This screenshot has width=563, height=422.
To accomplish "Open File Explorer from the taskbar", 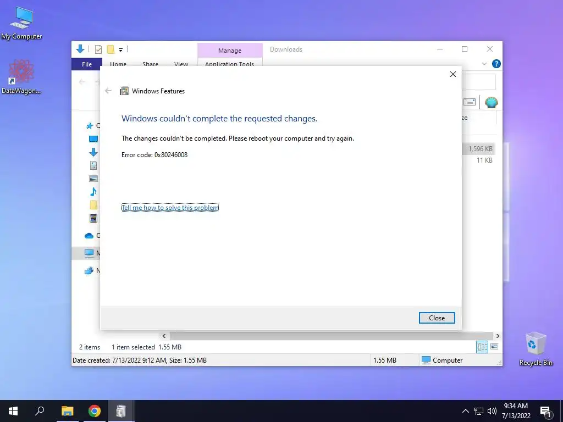I will pyautogui.click(x=68, y=411).
